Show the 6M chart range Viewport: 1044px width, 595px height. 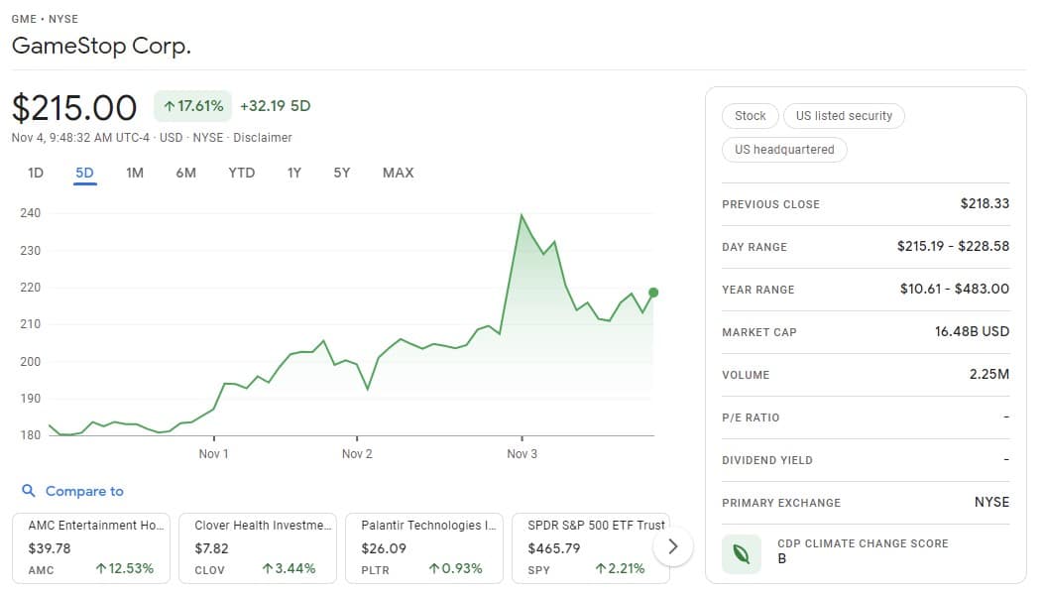(x=185, y=174)
